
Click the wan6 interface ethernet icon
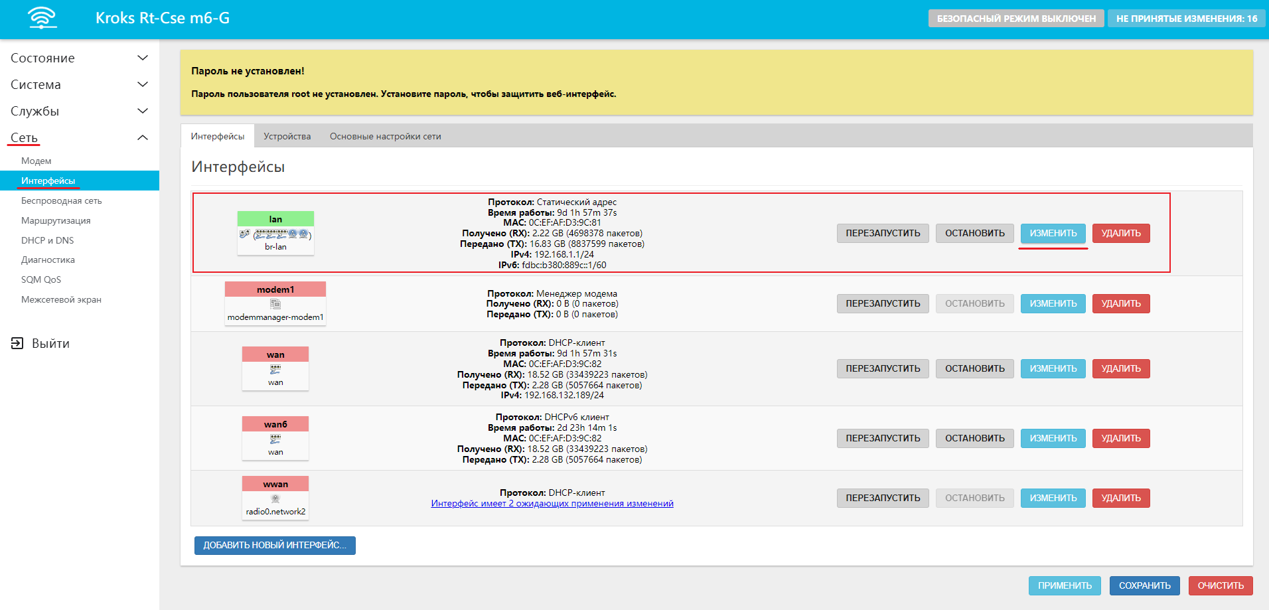pos(275,439)
